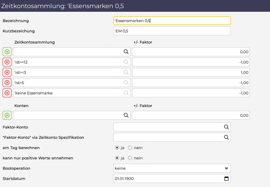This screenshot has width=270, height=187.
Task: Add a new Zeitkontosammlung row with green plus
Action: coord(7,52)
